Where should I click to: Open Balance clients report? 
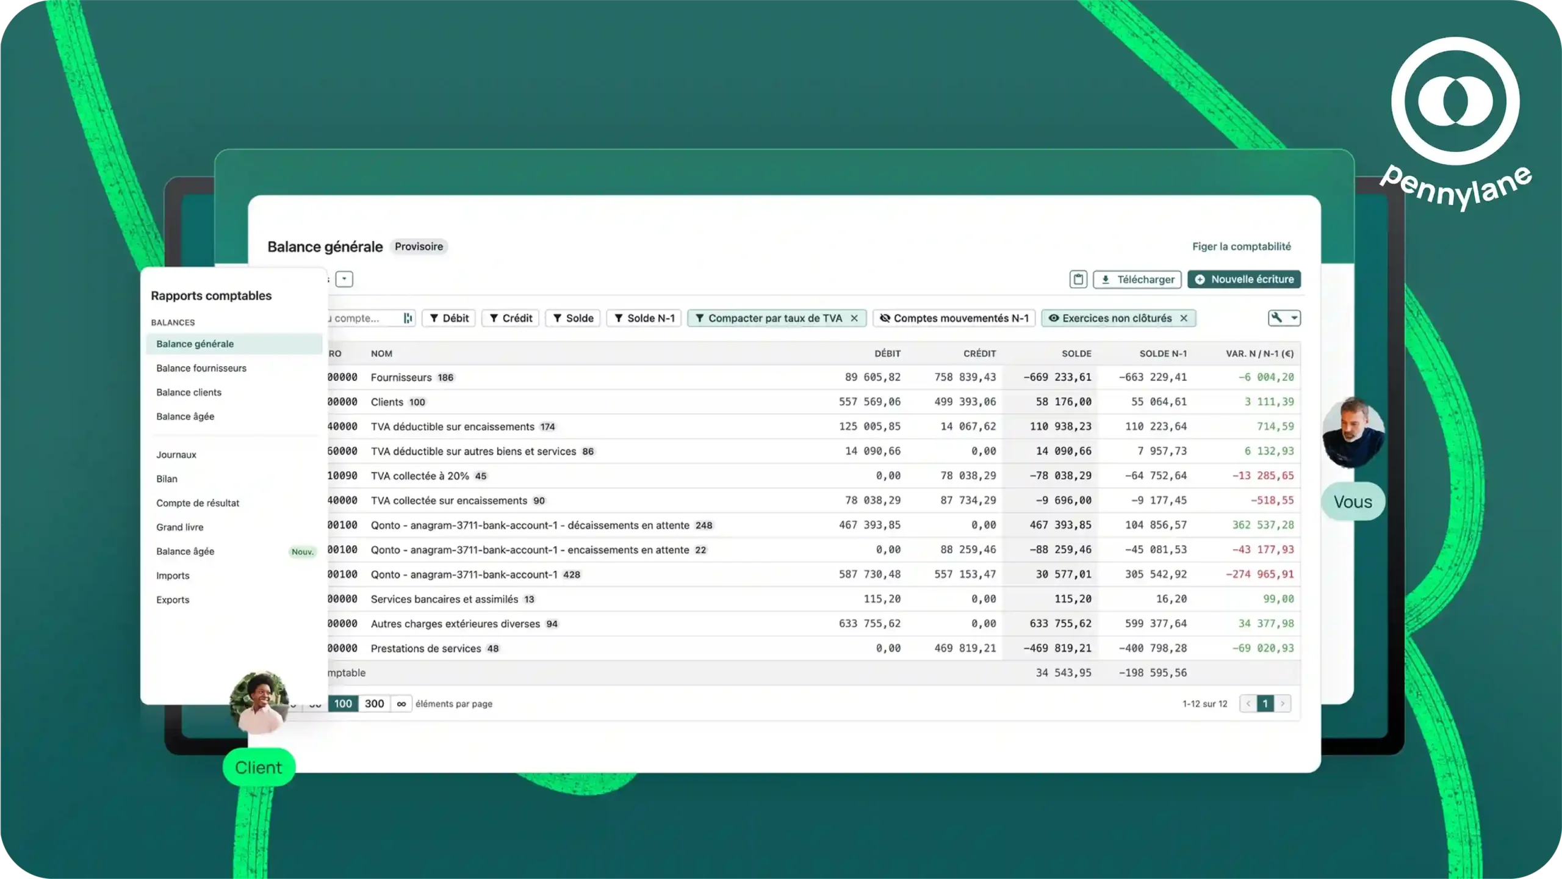coord(189,392)
